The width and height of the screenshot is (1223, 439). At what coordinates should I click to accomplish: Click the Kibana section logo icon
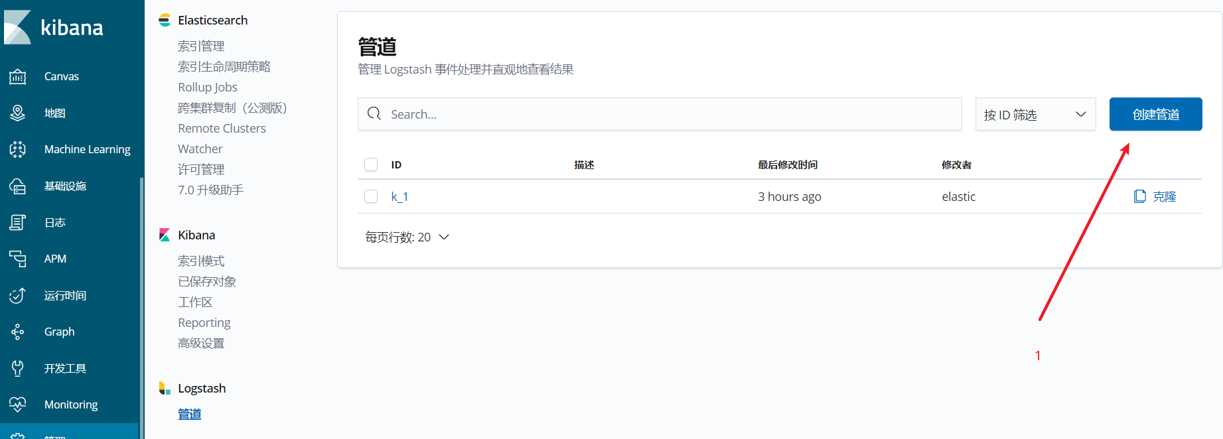[x=165, y=235]
